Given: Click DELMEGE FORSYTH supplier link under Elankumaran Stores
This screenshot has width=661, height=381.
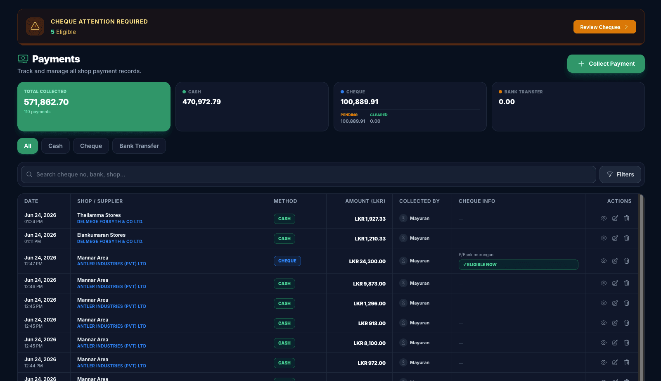Looking at the screenshot, I should click(110, 241).
